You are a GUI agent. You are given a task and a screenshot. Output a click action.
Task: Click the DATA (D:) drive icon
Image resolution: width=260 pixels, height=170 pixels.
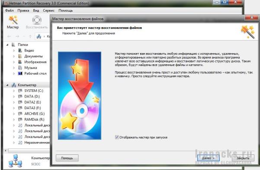pyautogui.click(x=20, y=96)
